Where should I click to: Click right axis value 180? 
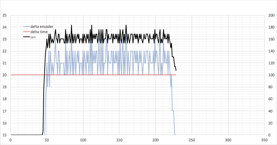pyautogui.click(x=271, y=27)
